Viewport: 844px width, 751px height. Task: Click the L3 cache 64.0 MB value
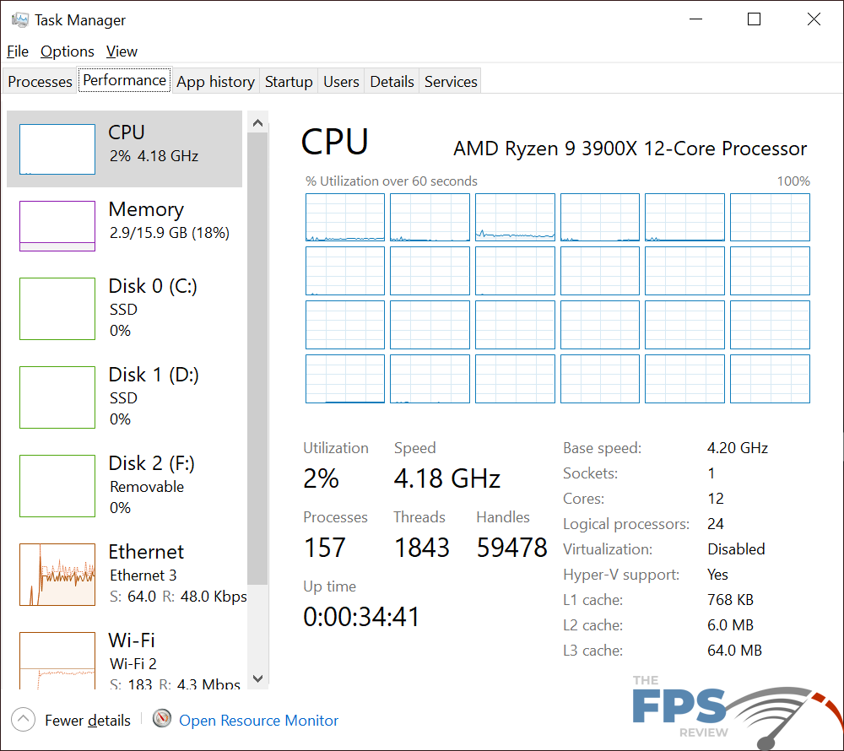734,651
